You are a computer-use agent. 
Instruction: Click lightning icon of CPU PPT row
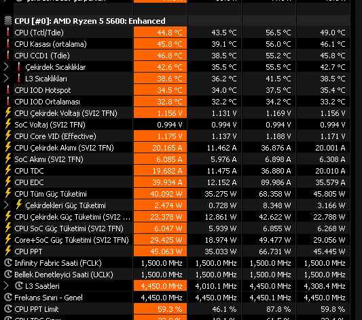[8, 251]
